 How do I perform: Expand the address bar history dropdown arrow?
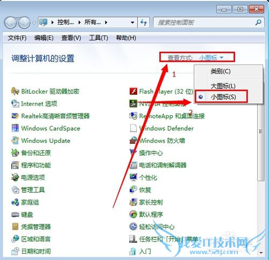pyautogui.click(x=132, y=23)
